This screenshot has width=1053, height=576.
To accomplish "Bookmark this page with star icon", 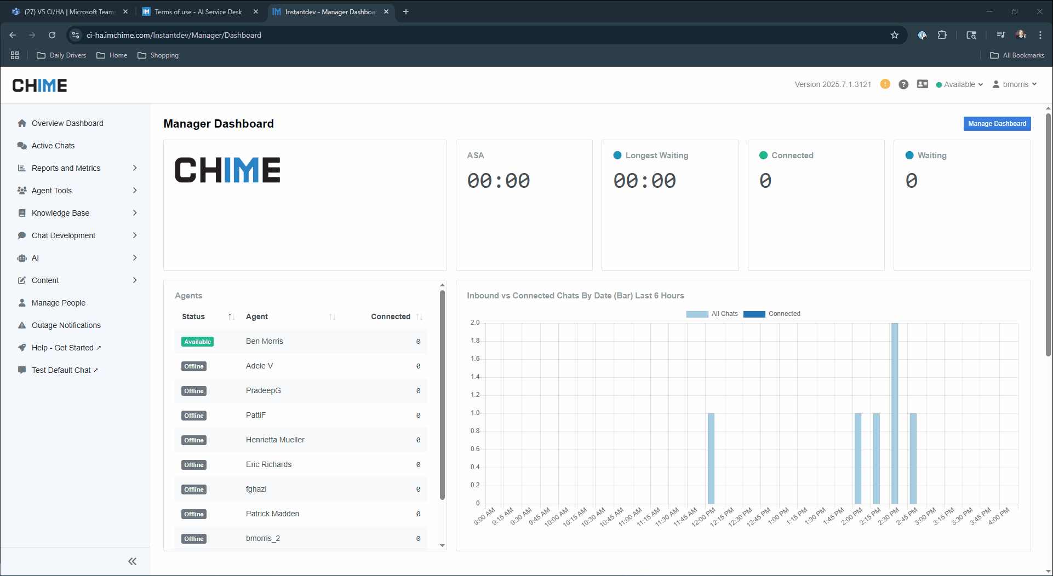I will point(895,35).
